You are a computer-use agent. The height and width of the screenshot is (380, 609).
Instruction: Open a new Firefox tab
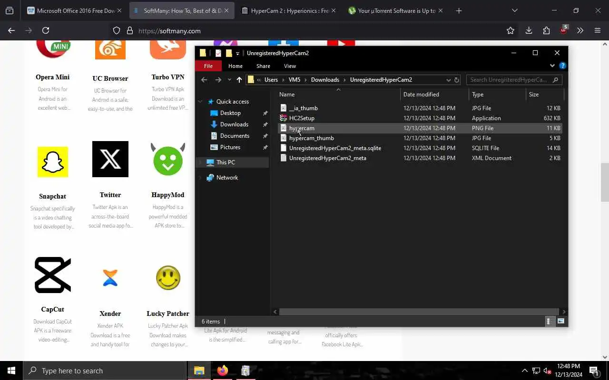point(459,10)
